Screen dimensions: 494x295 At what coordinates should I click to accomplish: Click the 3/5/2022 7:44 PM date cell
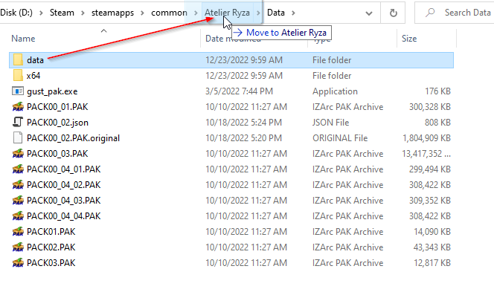click(x=239, y=91)
